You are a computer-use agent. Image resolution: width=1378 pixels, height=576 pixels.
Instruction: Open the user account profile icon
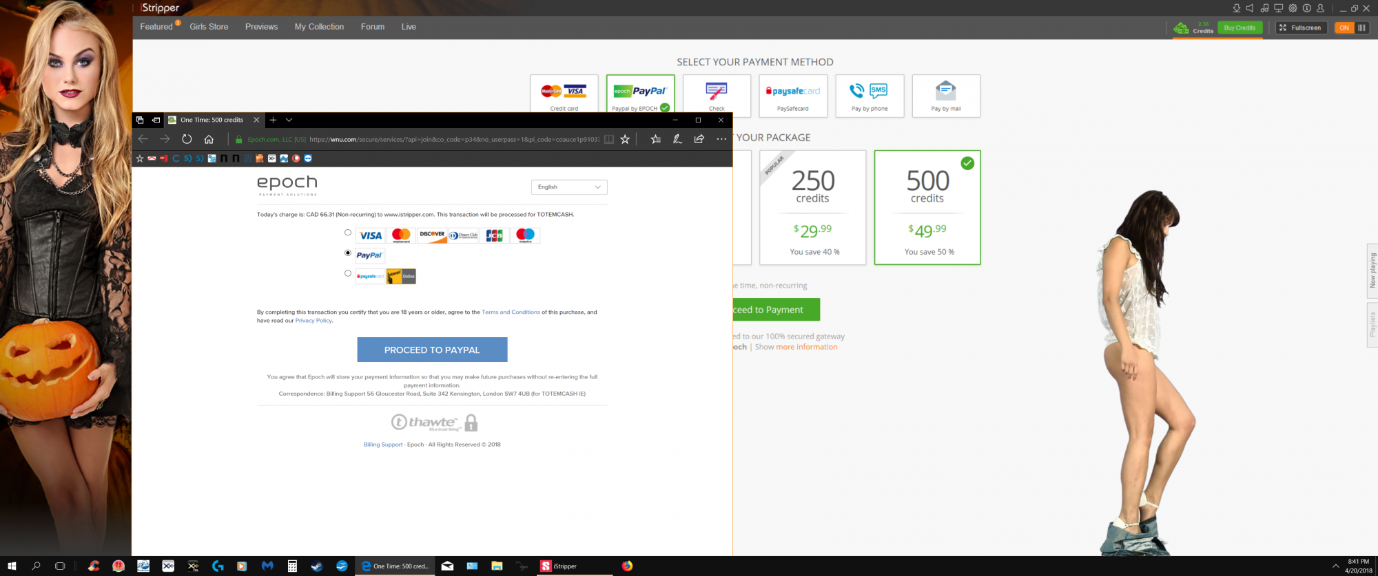pyautogui.click(x=1320, y=8)
